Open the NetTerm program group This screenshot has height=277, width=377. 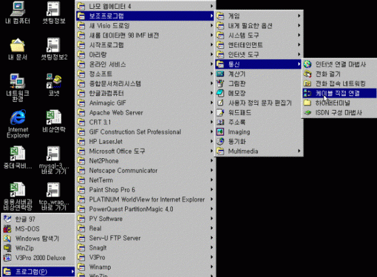click(x=145, y=180)
